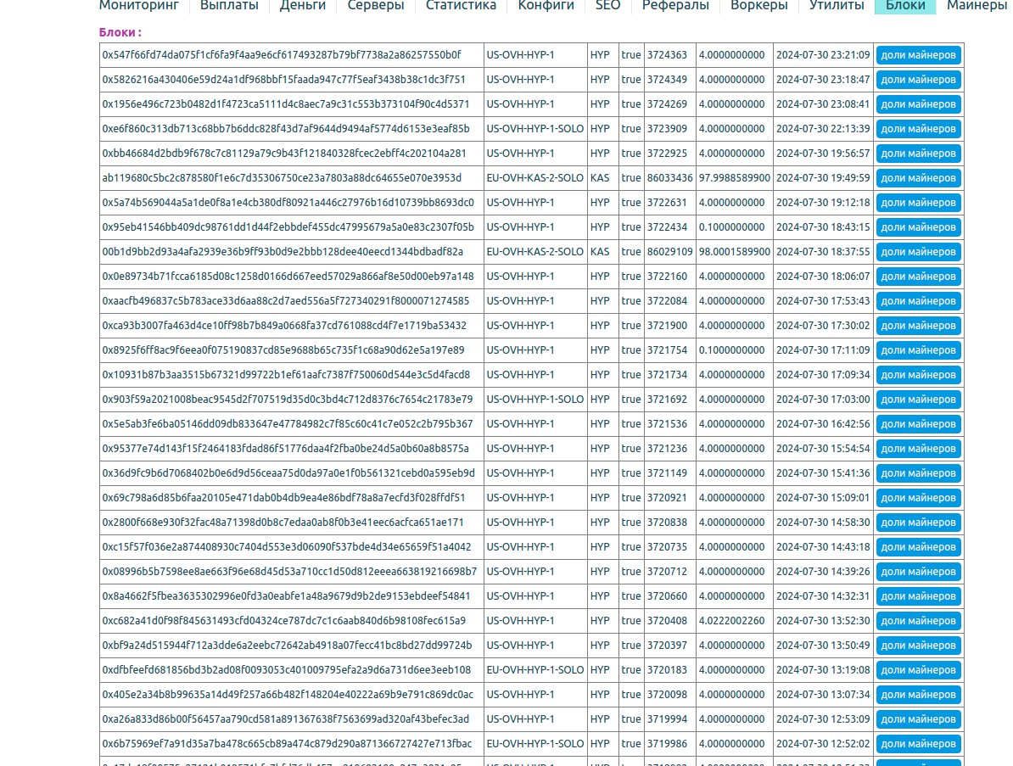This screenshot has width=1013, height=766.
Task: Click 'доли майнеров' for block 3721734
Action: click(918, 375)
